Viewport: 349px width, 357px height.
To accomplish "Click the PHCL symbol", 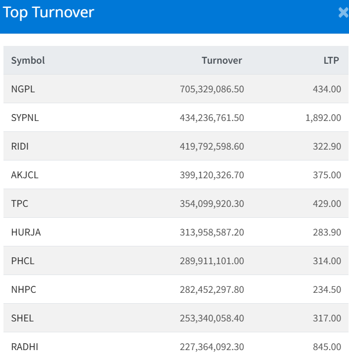I will (23, 261).
